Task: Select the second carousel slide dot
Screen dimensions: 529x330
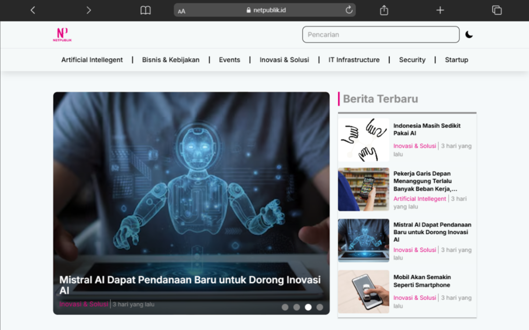Action: click(296, 307)
